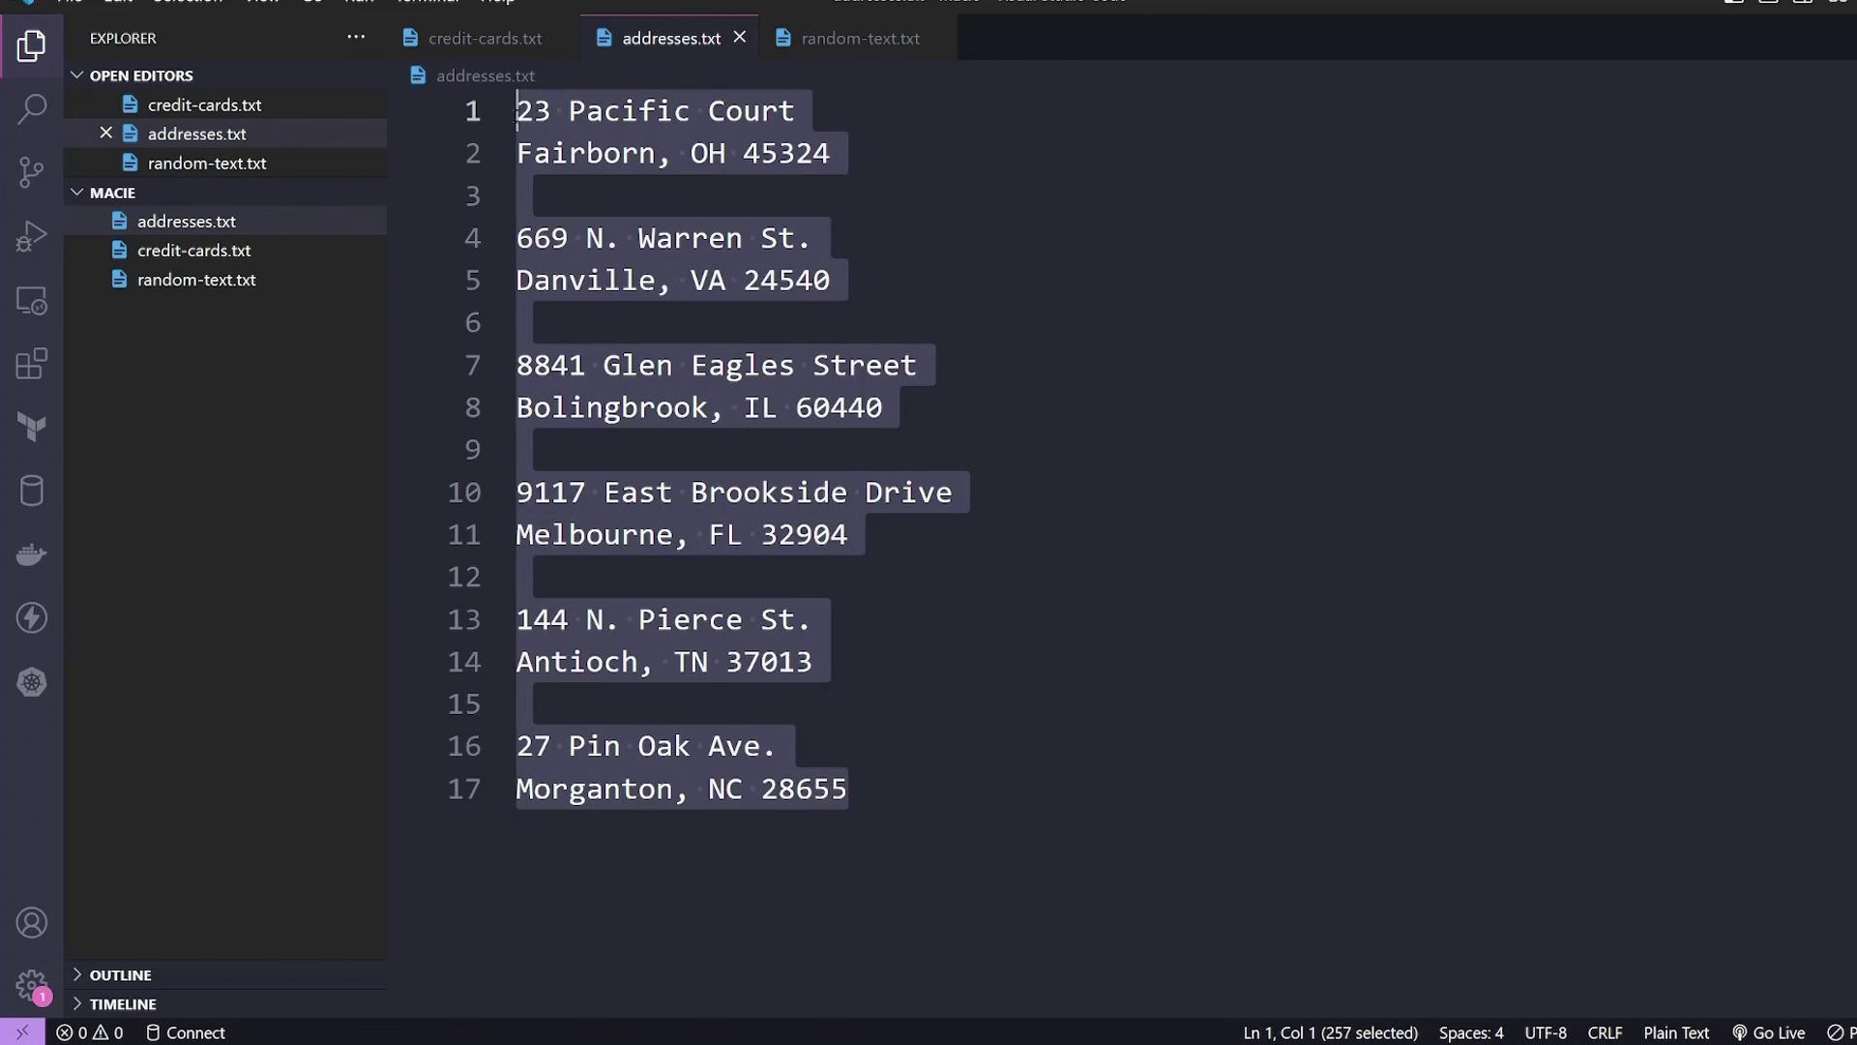Open the Accounts menu icon
Image resolution: width=1857 pixels, height=1045 pixels.
[x=31, y=923]
